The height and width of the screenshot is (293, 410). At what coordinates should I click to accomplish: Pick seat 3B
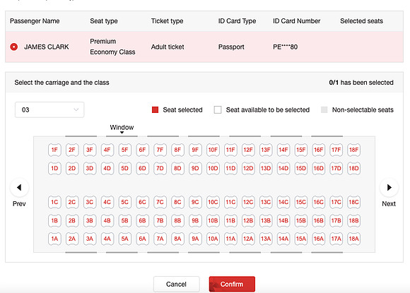90,220
